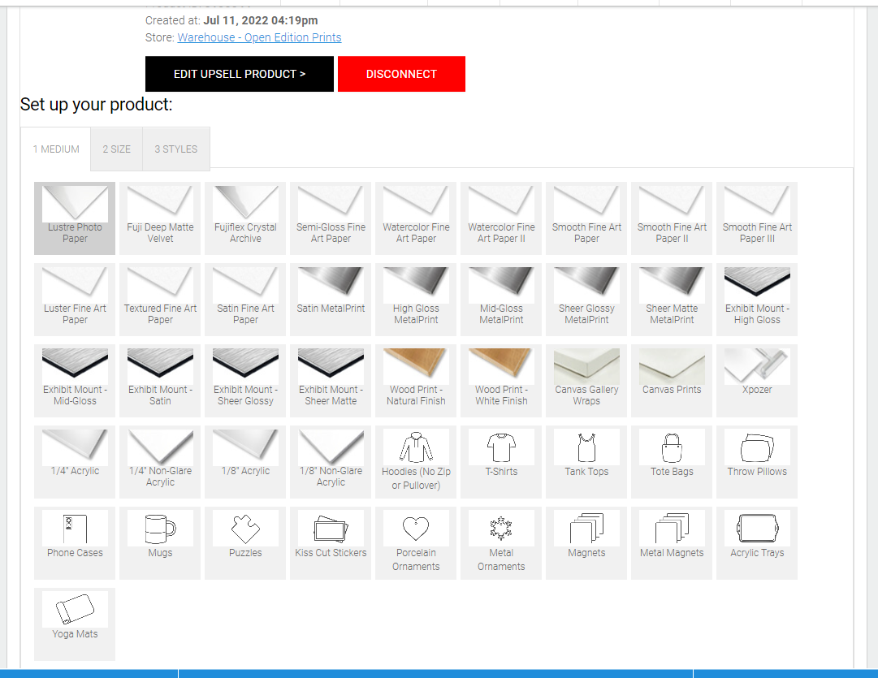878x678 pixels.
Task: Select 1/4" Acrylic tile
Action: pyautogui.click(x=75, y=462)
